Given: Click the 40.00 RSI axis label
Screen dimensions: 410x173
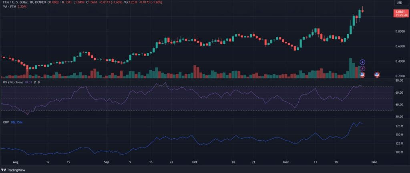Looking at the screenshot, I should tap(399, 104).
